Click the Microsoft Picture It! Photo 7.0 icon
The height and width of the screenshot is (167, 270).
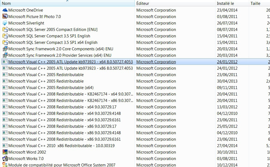point(5,16)
